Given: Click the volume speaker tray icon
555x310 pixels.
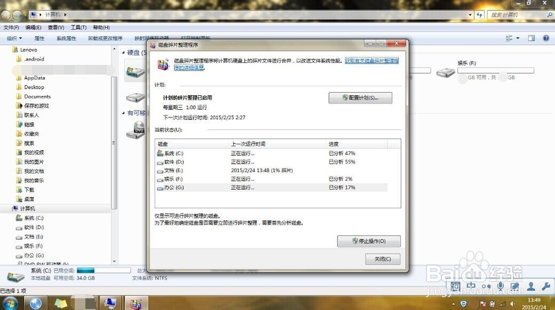Looking at the screenshot, I should coord(512,304).
